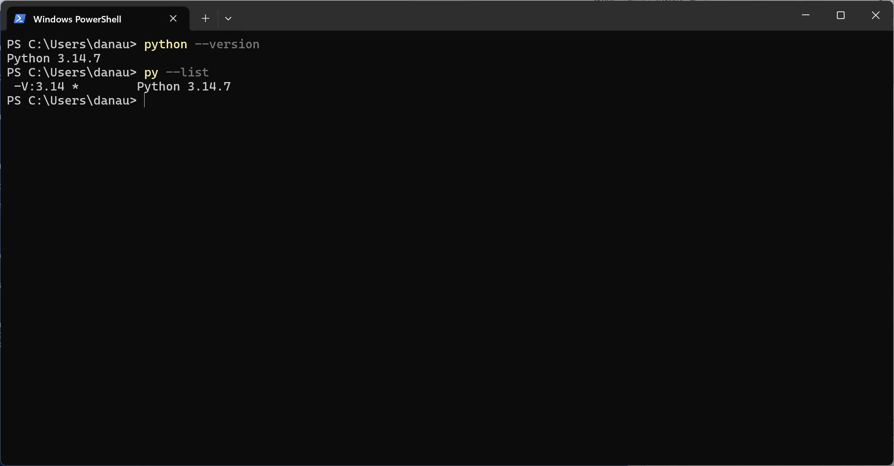Screen dimensions: 894x466
Task: Click 'Python 3.14.7' in the py list output
Action: [x=184, y=87]
